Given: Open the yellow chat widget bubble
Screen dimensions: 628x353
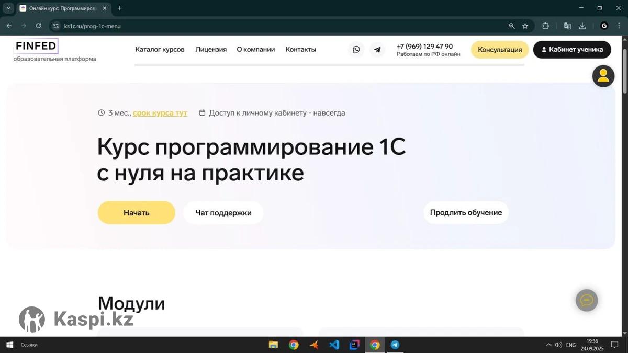Looking at the screenshot, I should click(587, 300).
